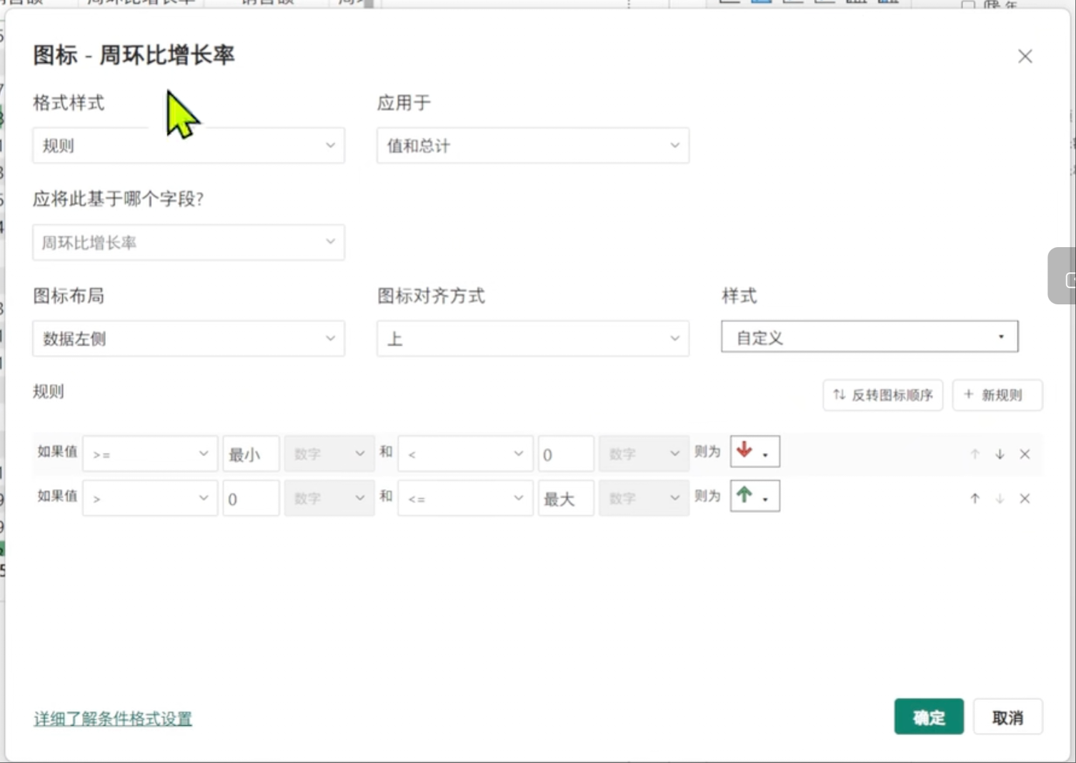Open the red down-arrow icon picker
Viewport: 1076px width, 763px height.
(754, 452)
